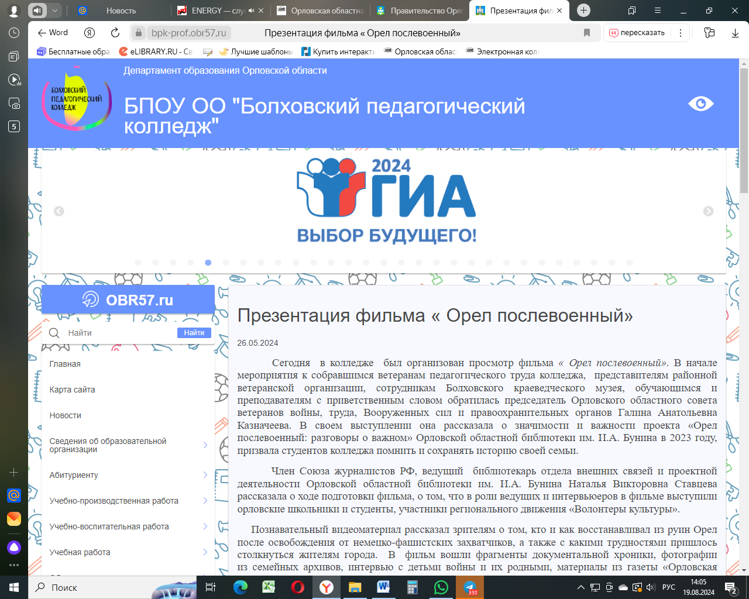Viewport: 749px width, 599px height.
Task: Click the Yandex home icon in toolbar
Action: tap(90, 33)
